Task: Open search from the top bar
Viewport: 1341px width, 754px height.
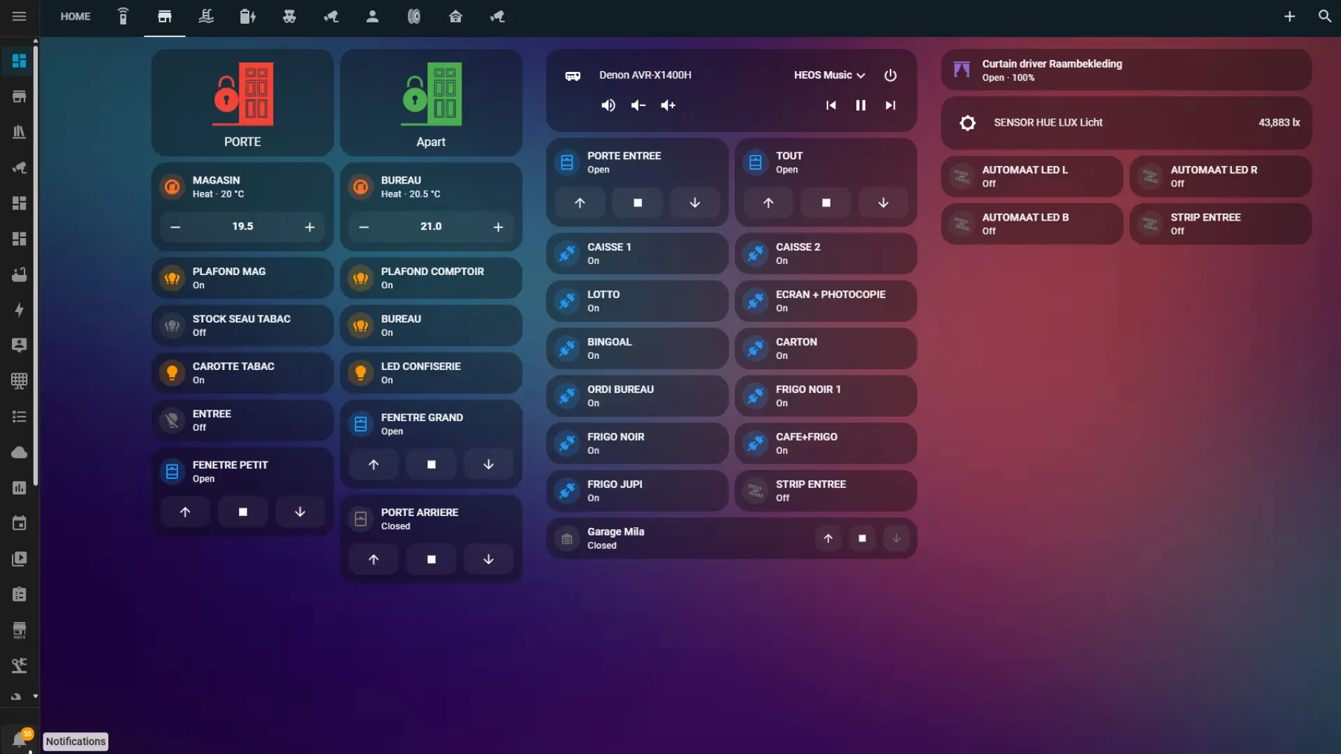Action: tap(1324, 16)
